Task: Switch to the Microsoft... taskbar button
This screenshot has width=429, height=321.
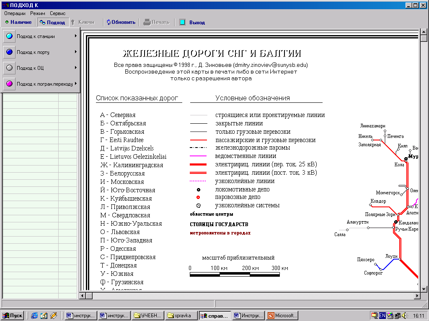Action: 282,316
